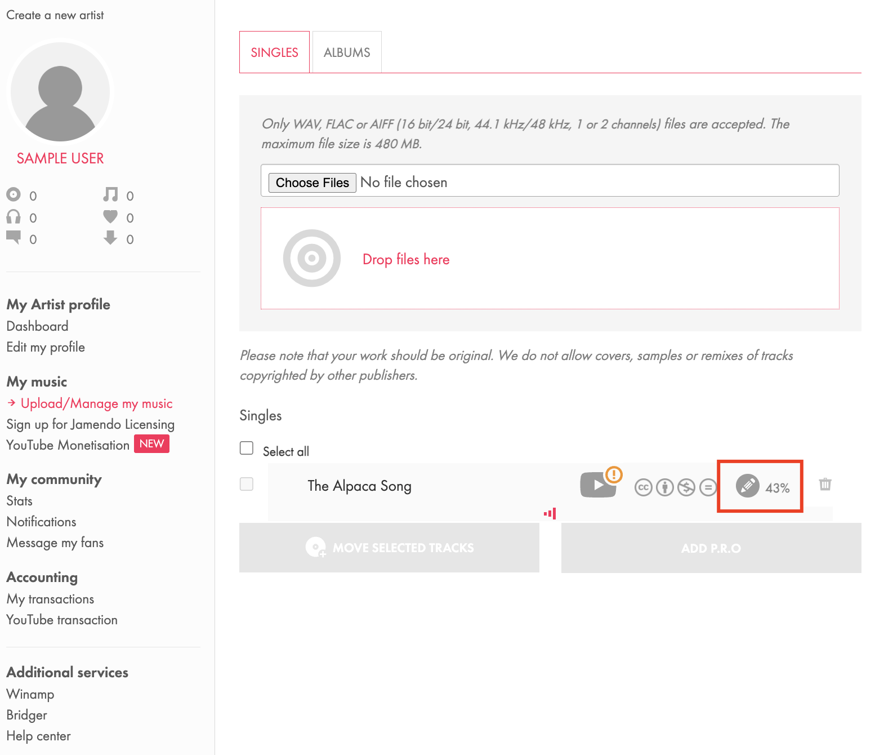Viewport: 884px width, 755px height.
Task: Click the download arrow stat icon
Action: 110,238
